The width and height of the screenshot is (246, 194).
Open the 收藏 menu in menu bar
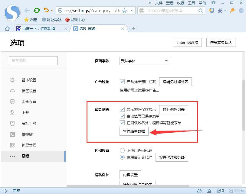coord(181,3)
